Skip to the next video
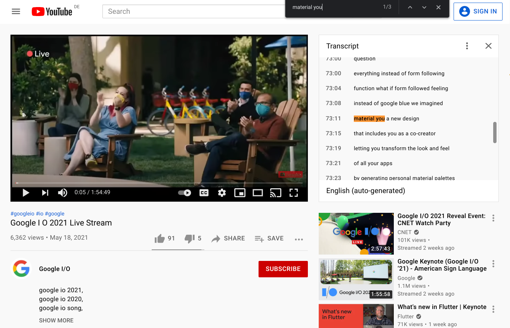The width and height of the screenshot is (510, 328). [45, 193]
